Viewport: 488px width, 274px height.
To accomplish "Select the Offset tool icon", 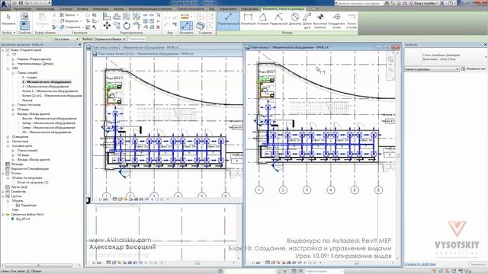I will point(117,17).
